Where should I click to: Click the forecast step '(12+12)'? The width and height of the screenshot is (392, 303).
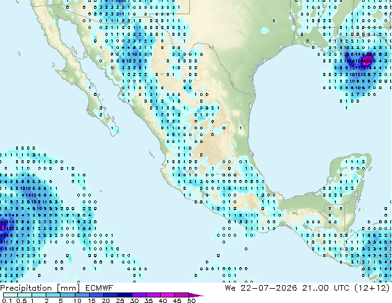click(x=372, y=288)
